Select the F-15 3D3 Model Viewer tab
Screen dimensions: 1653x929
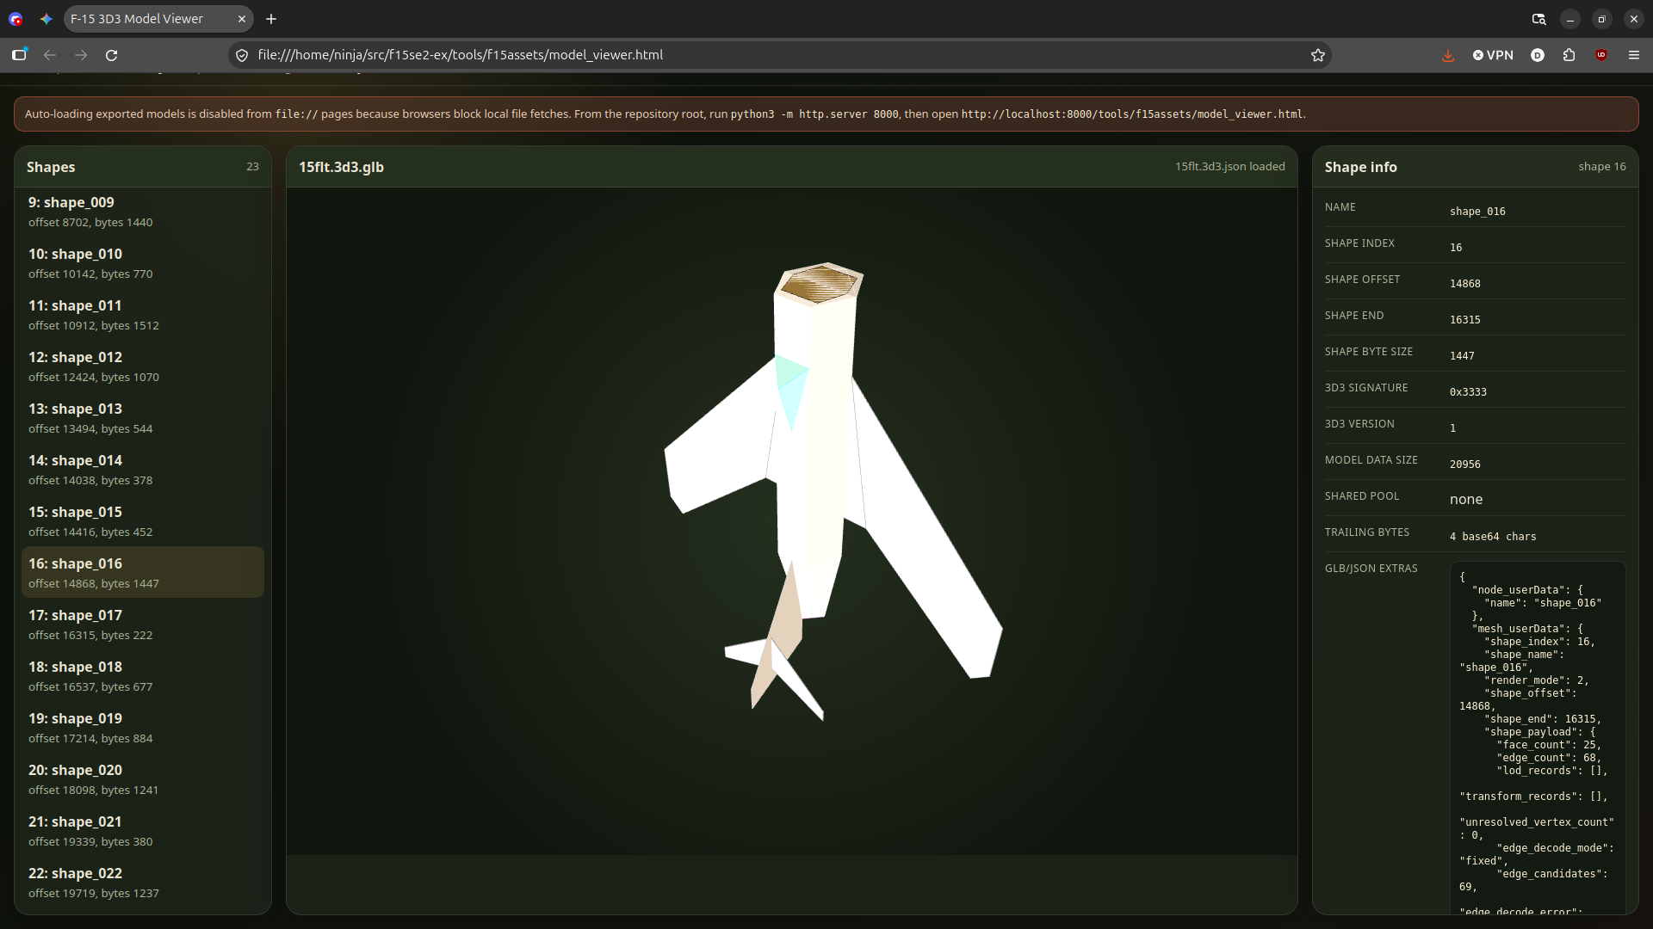(158, 19)
